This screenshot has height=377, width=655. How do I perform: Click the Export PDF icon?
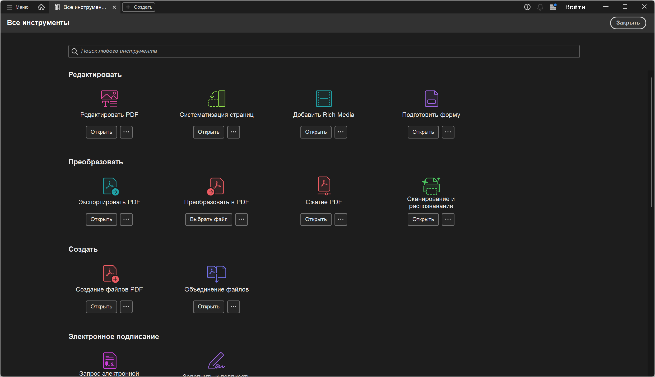tap(110, 186)
